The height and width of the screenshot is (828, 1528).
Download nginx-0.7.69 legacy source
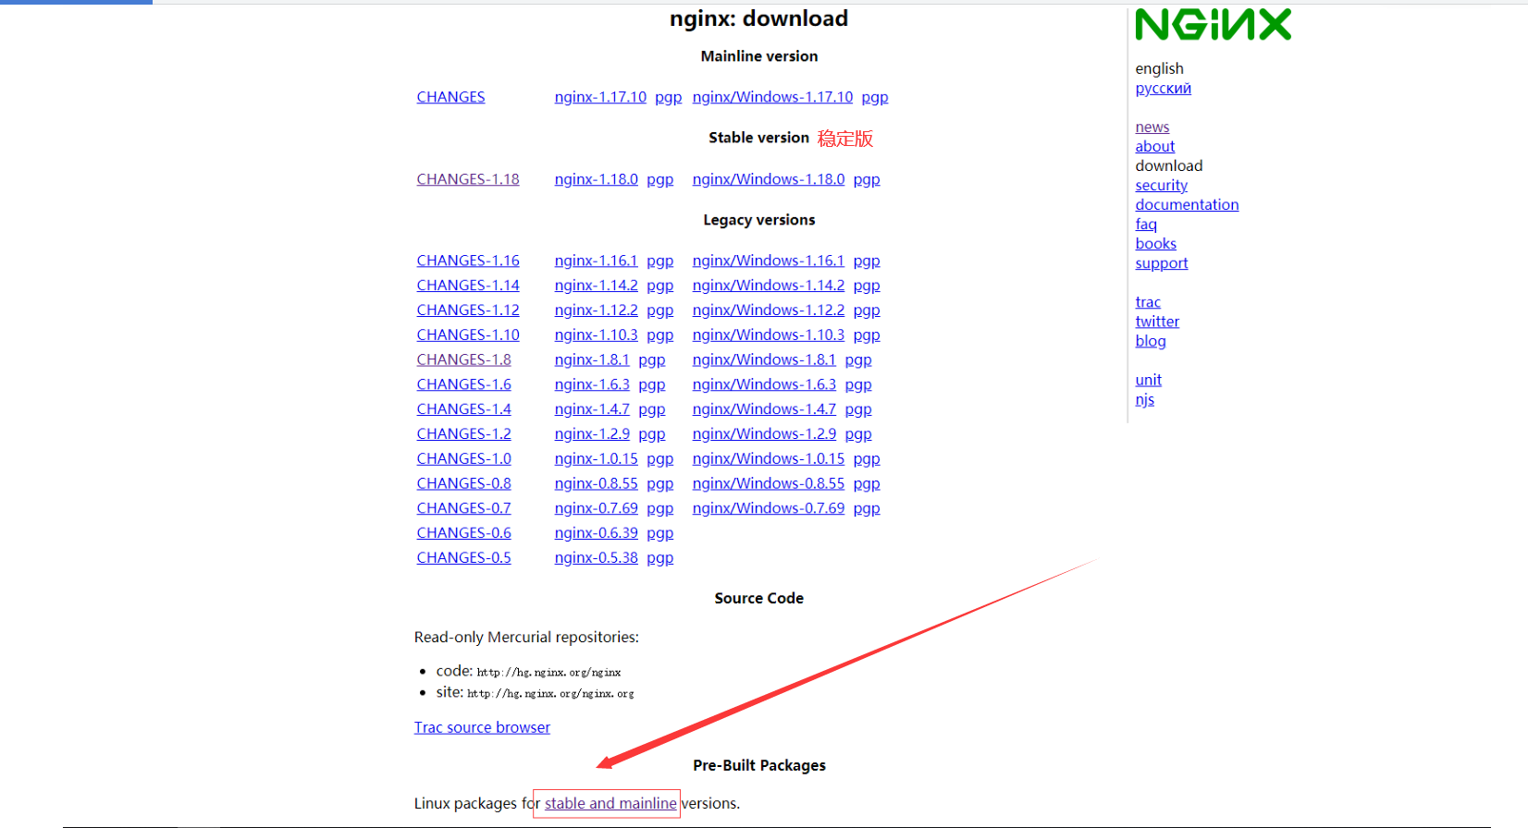pos(597,509)
